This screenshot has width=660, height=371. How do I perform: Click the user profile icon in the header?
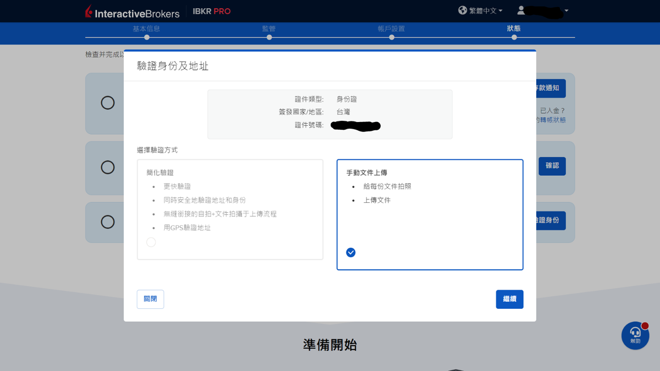522,10
